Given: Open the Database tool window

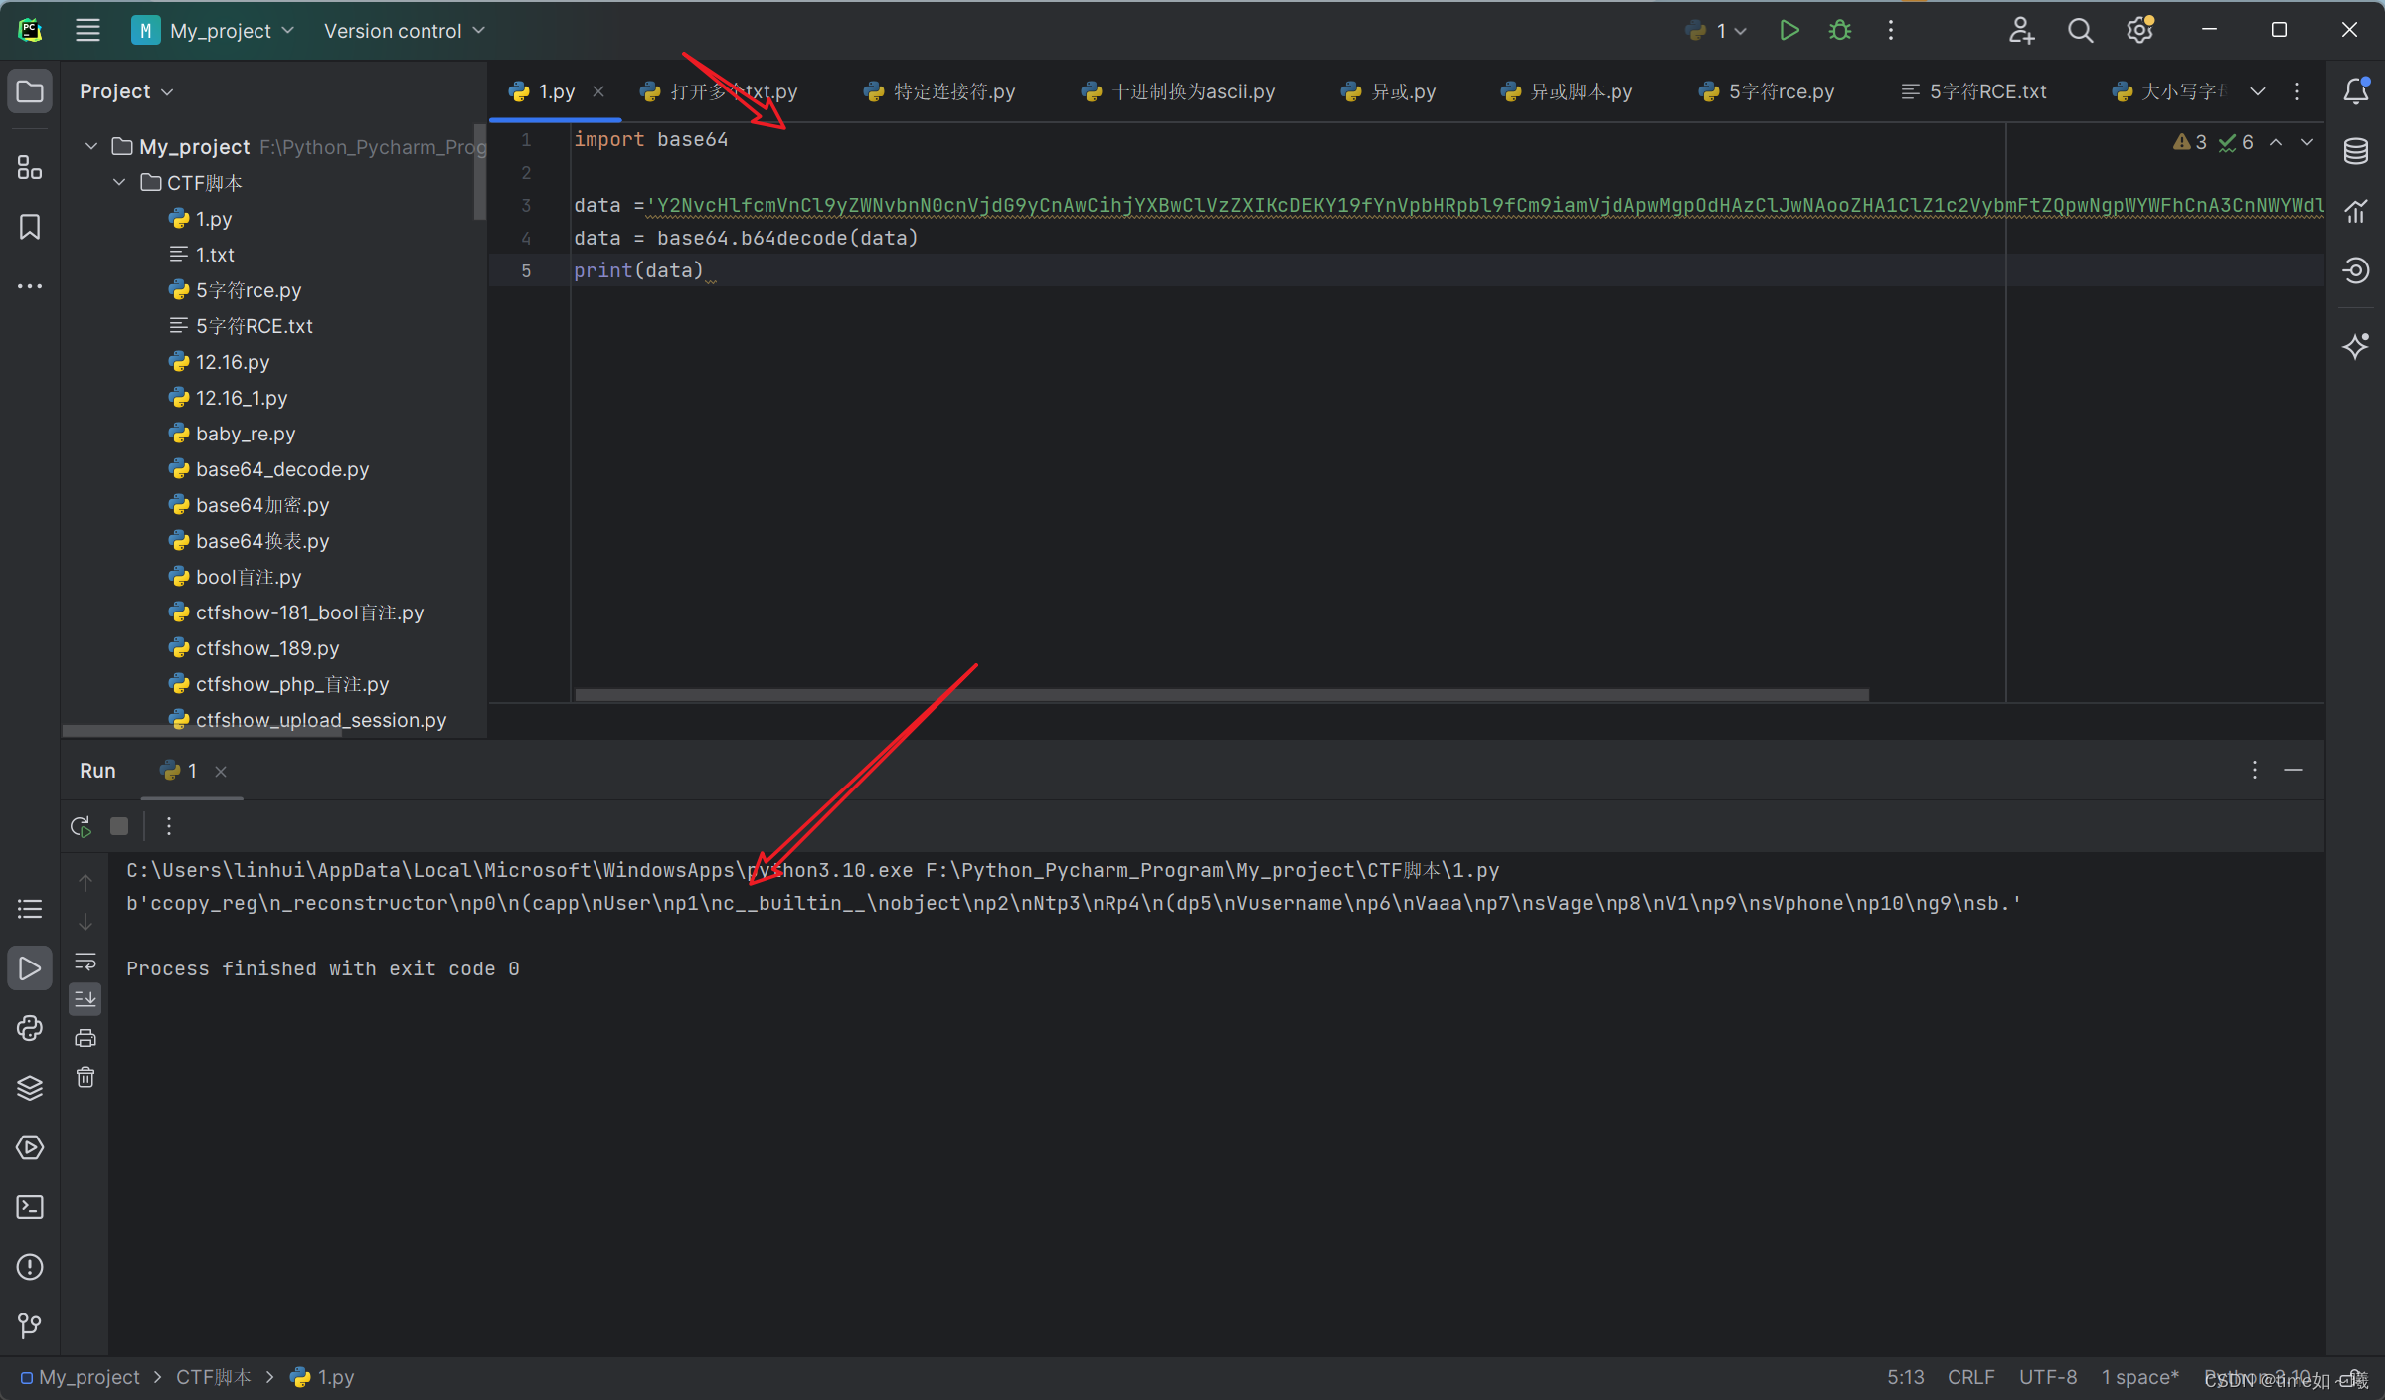Looking at the screenshot, I should [x=2355, y=151].
